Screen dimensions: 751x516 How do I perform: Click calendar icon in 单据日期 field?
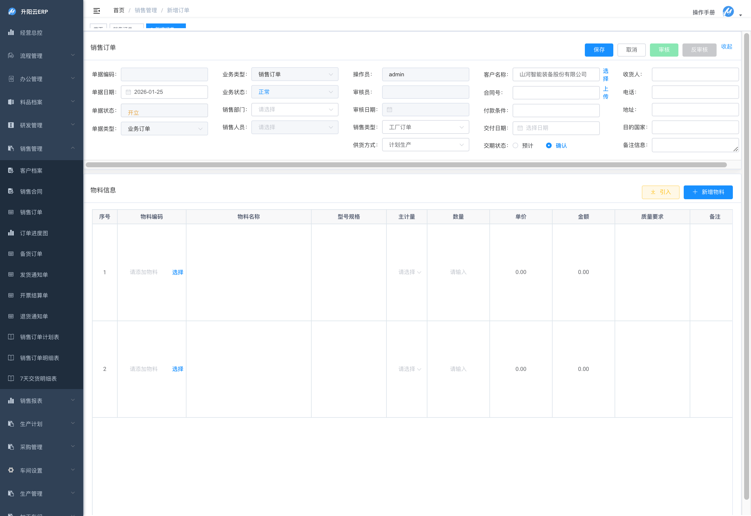pos(128,92)
